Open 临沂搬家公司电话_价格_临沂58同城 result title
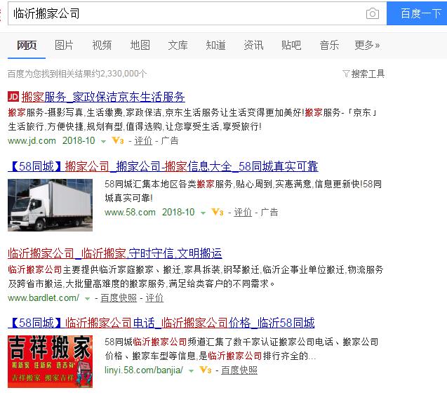 [x=161, y=323]
